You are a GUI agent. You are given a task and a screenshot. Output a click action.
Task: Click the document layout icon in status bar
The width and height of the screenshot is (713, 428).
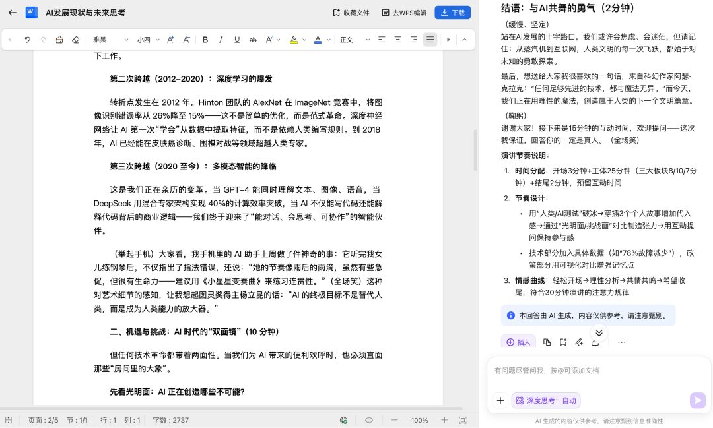(9, 420)
